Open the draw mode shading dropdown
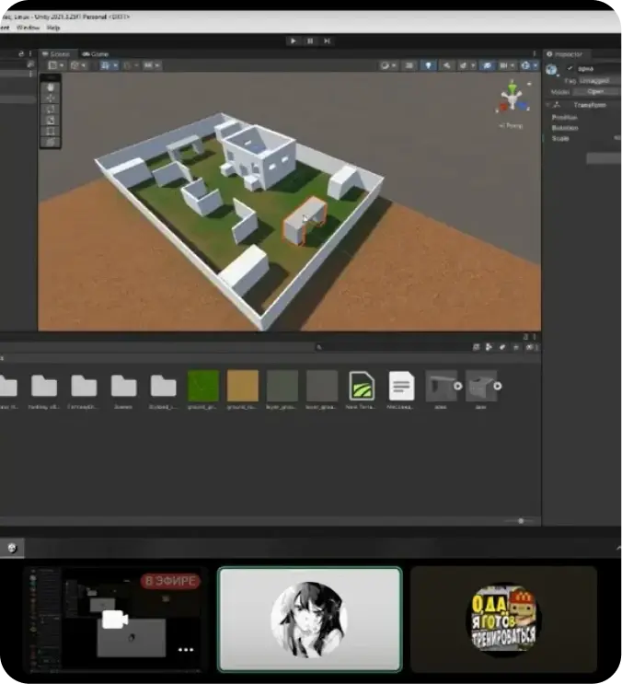The image size is (622, 684). pyautogui.click(x=387, y=65)
